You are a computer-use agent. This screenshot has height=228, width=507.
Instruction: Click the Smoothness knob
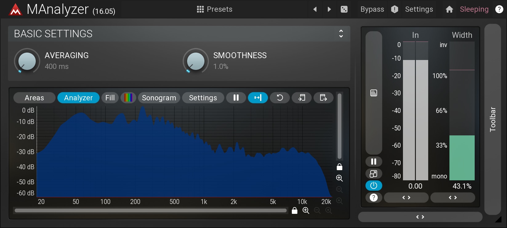pos(196,61)
